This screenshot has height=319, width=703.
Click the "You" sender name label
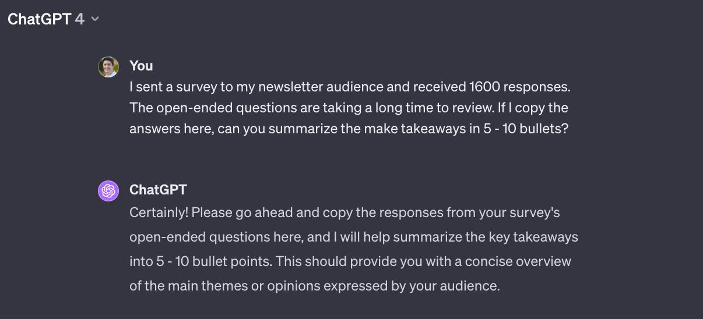(x=141, y=66)
